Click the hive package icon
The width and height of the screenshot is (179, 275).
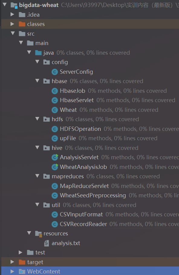click(x=47, y=148)
